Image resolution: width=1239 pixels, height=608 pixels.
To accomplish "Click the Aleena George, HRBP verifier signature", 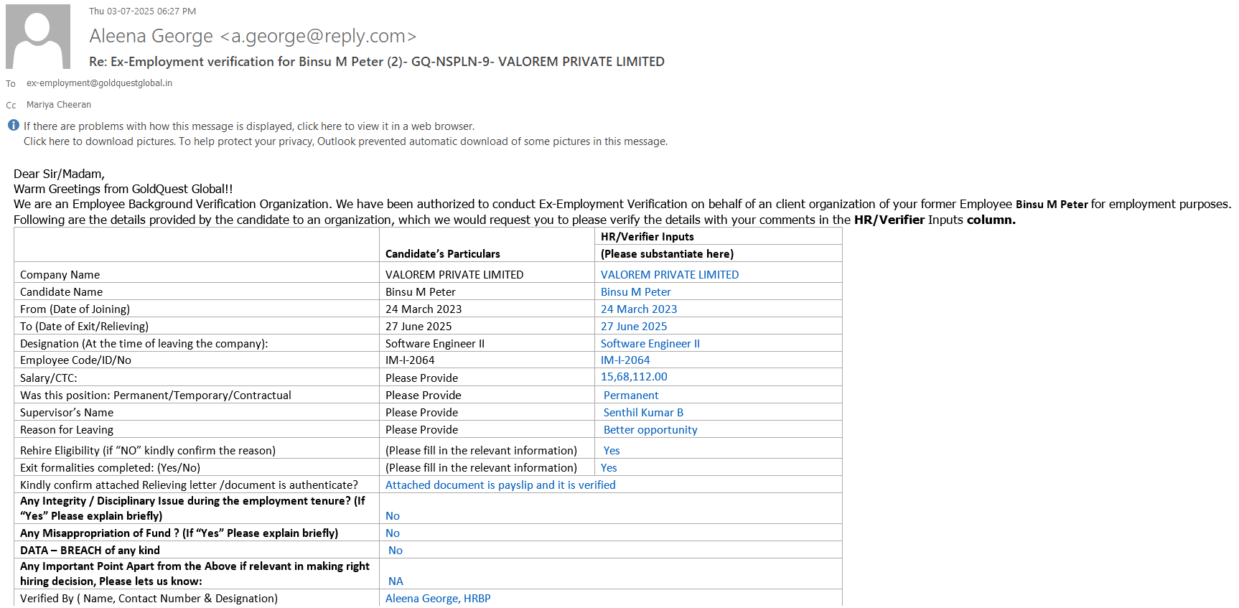I will pos(437,599).
